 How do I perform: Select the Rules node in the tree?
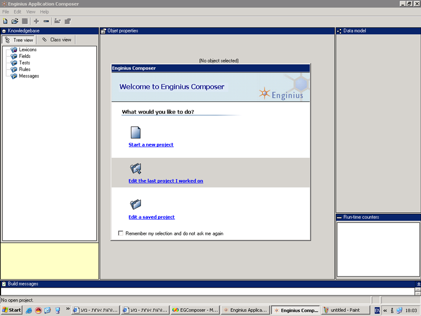coord(25,70)
